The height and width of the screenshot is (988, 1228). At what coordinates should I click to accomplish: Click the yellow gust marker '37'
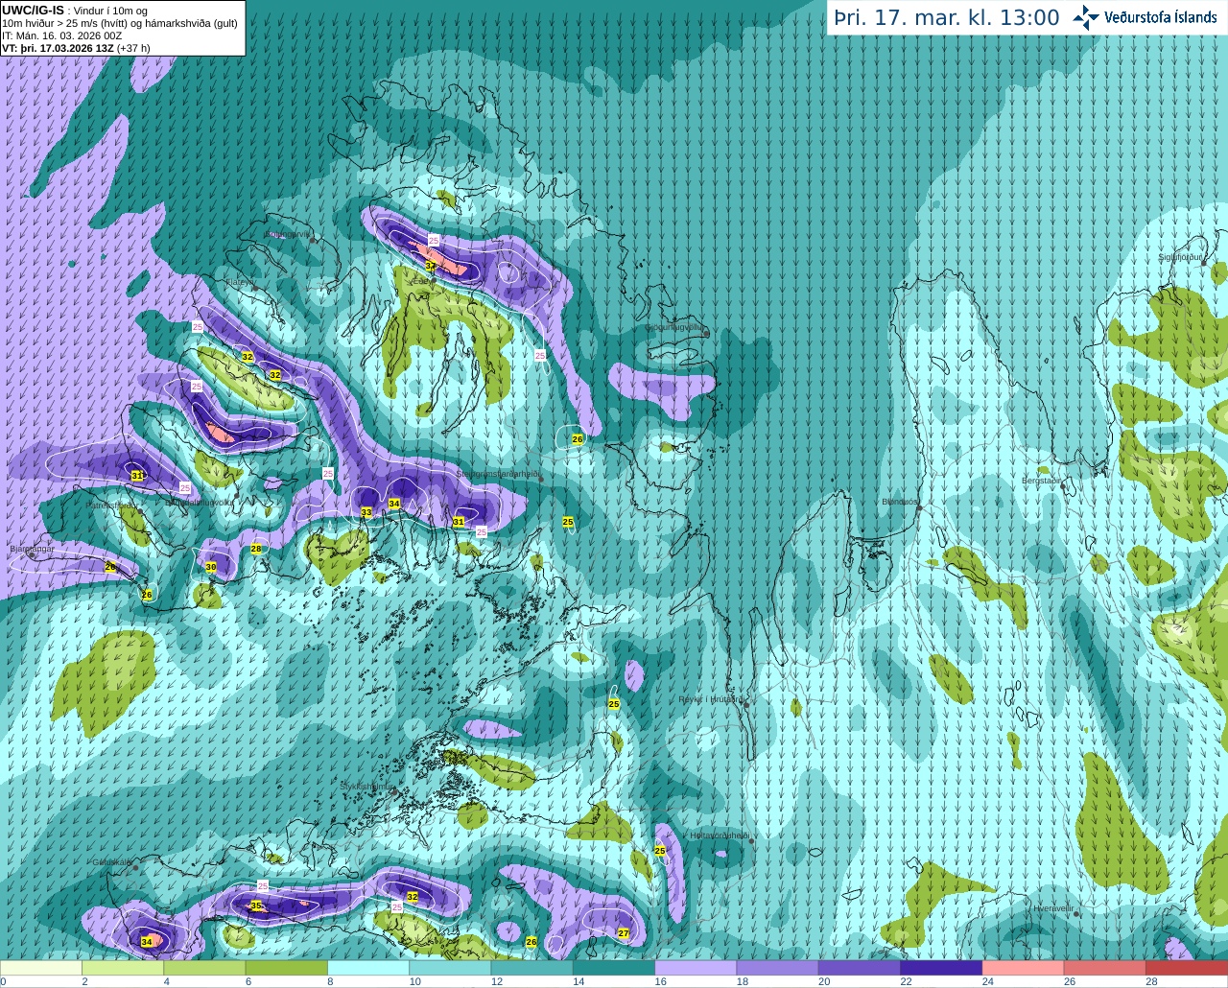[x=431, y=266]
